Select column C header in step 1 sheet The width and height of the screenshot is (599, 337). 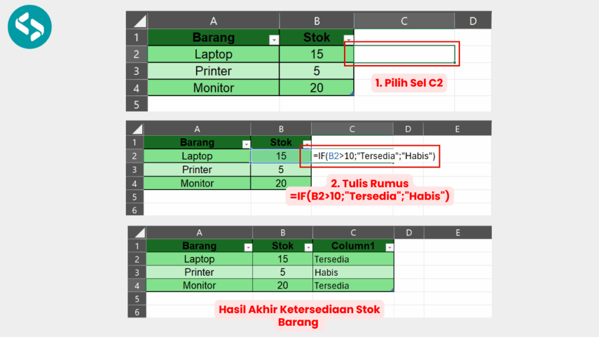(404, 21)
